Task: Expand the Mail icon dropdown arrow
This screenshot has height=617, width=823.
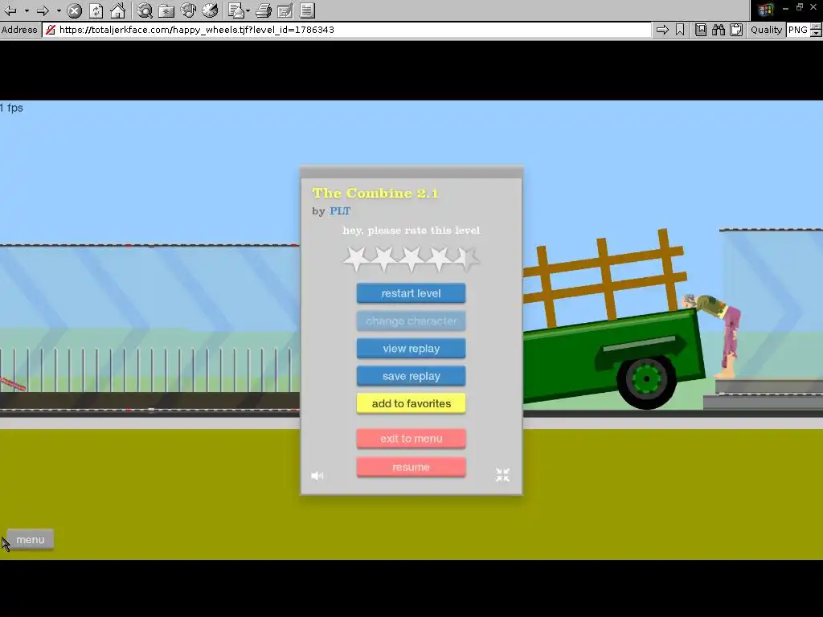Action: (248, 10)
